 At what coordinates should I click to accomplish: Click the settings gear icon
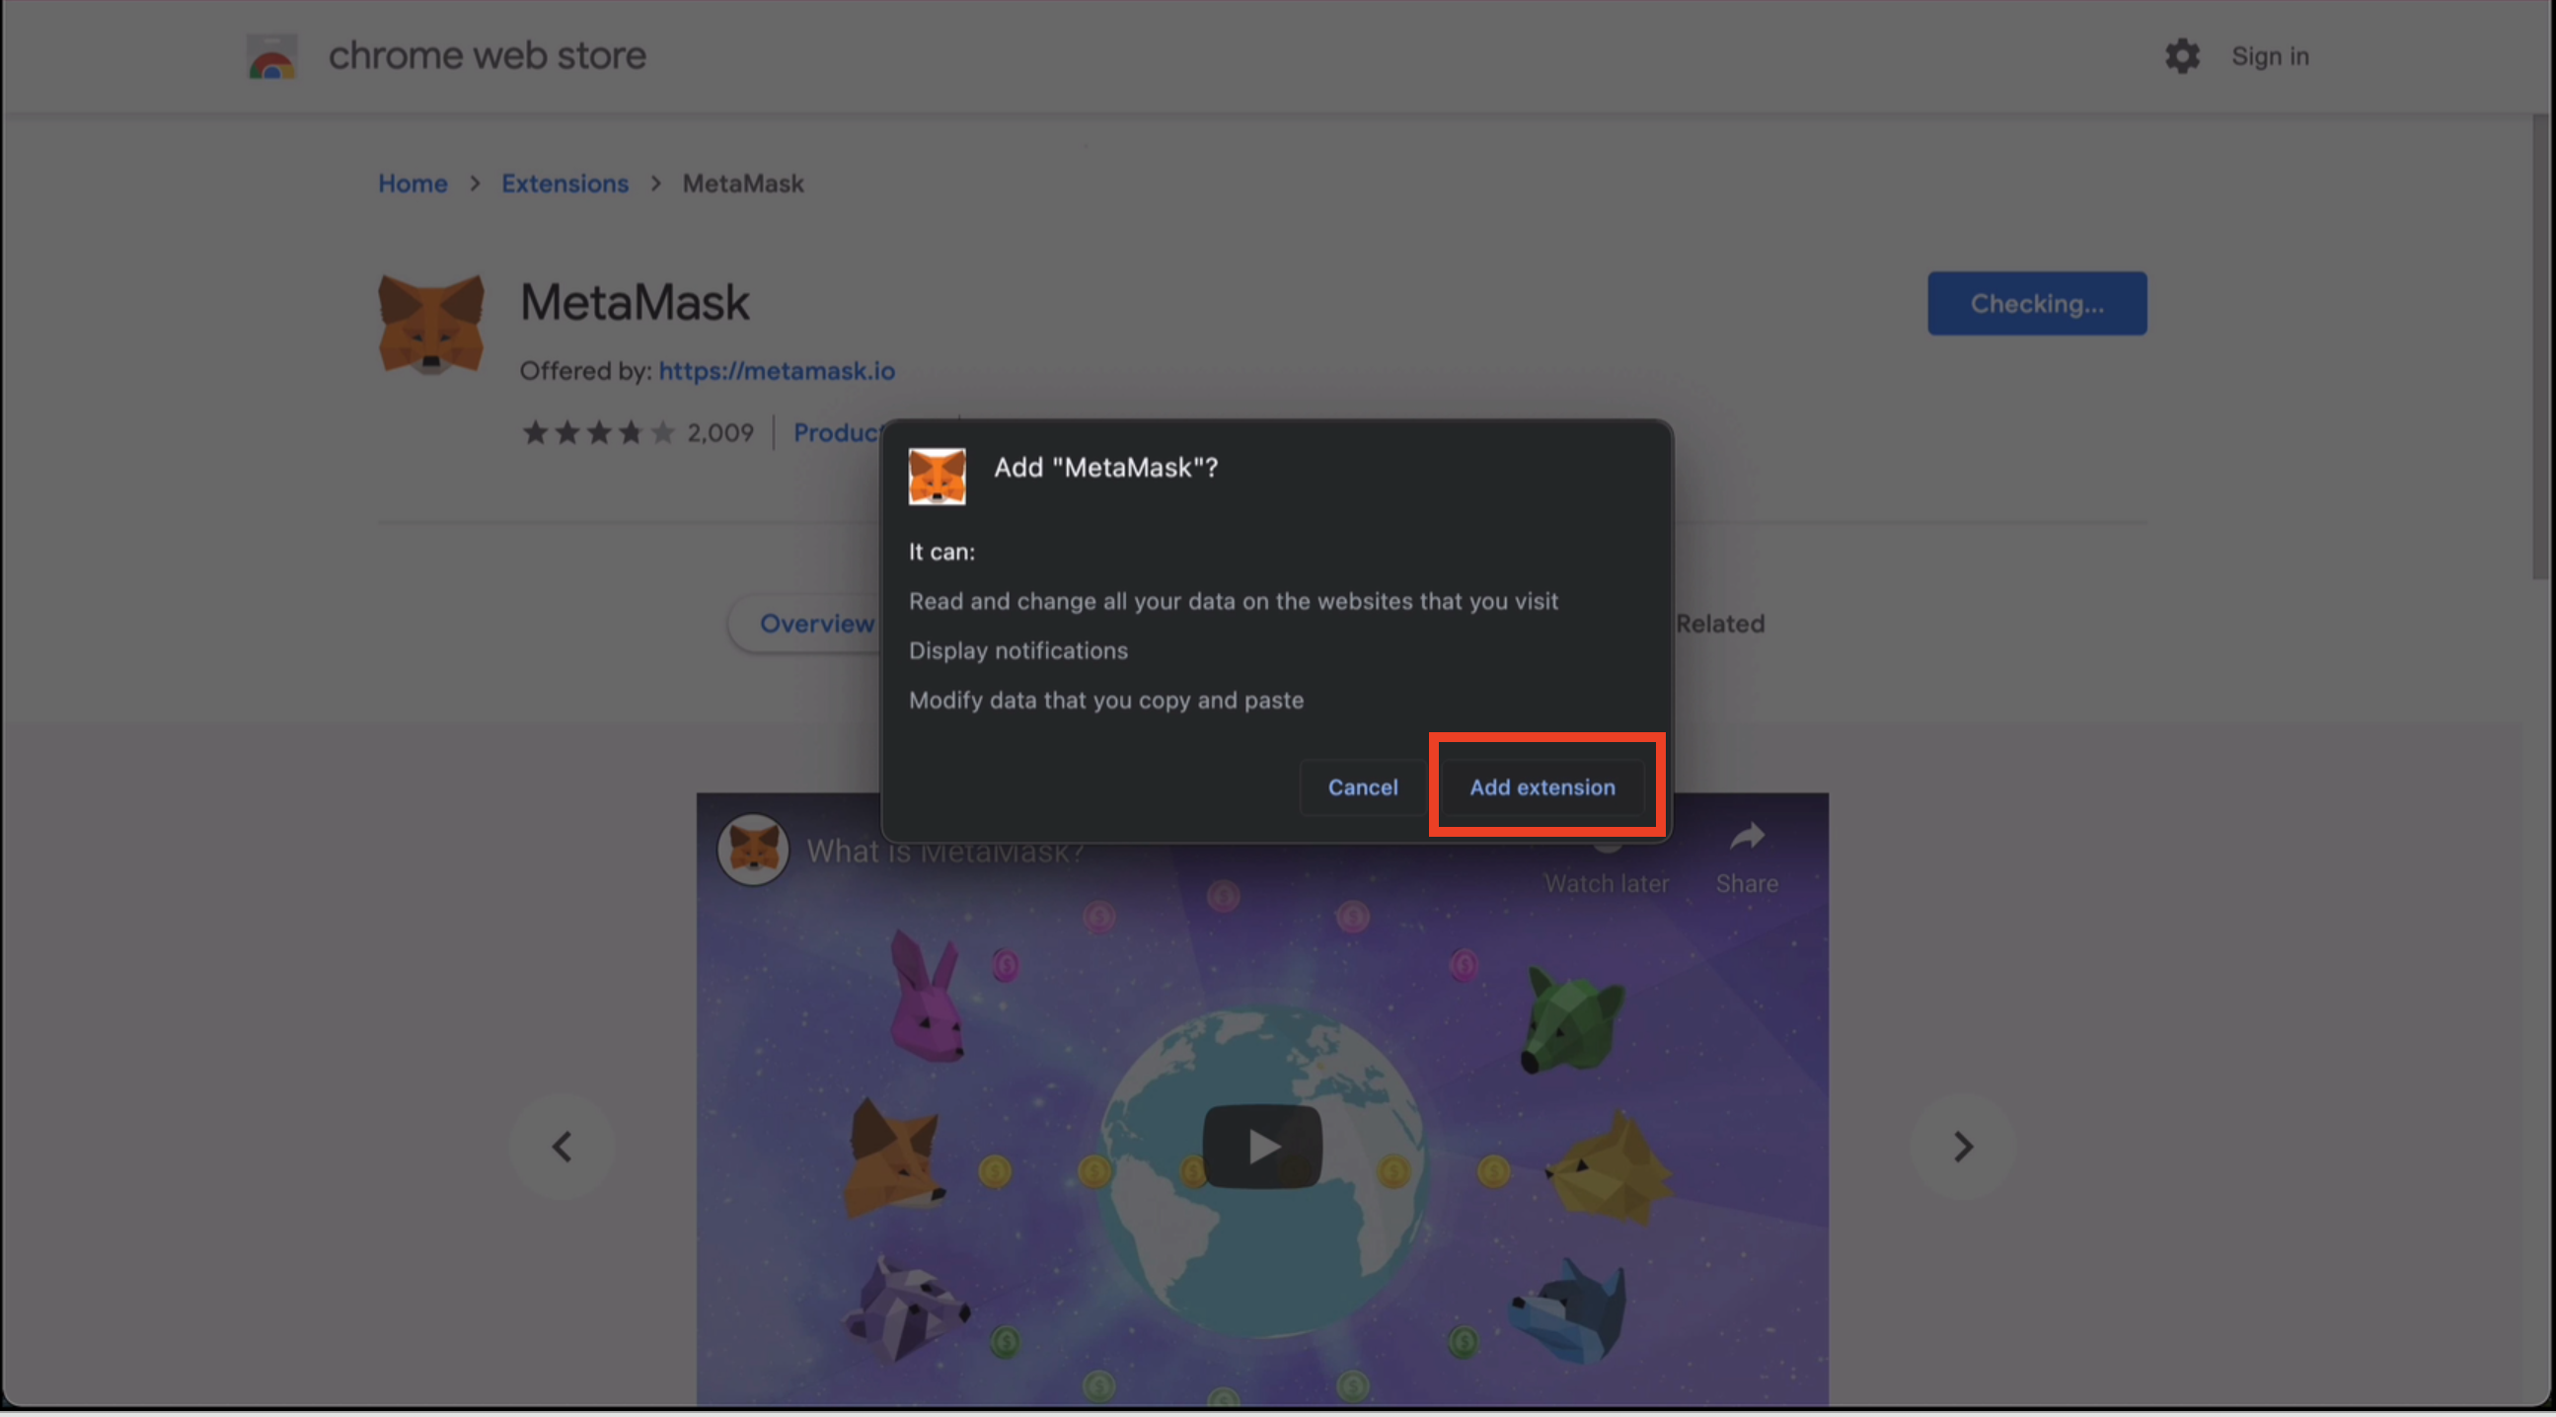pyautogui.click(x=2183, y=54)
